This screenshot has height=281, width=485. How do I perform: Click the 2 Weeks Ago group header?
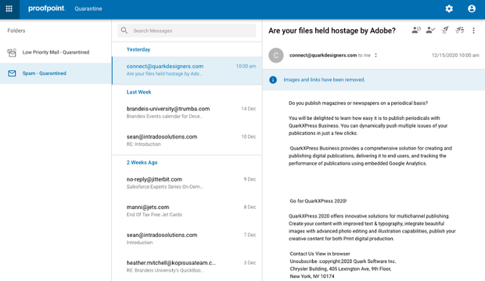(x=142, y=163)
